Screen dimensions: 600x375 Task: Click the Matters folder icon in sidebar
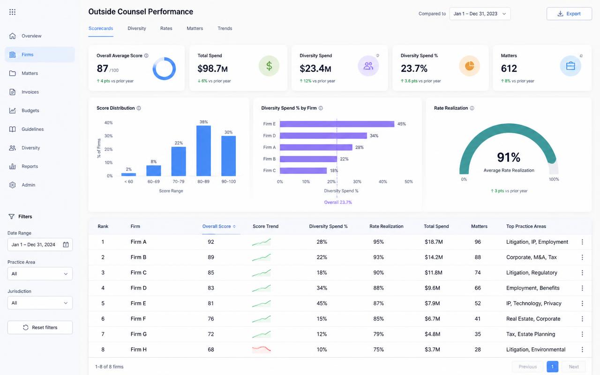point(13,74)
